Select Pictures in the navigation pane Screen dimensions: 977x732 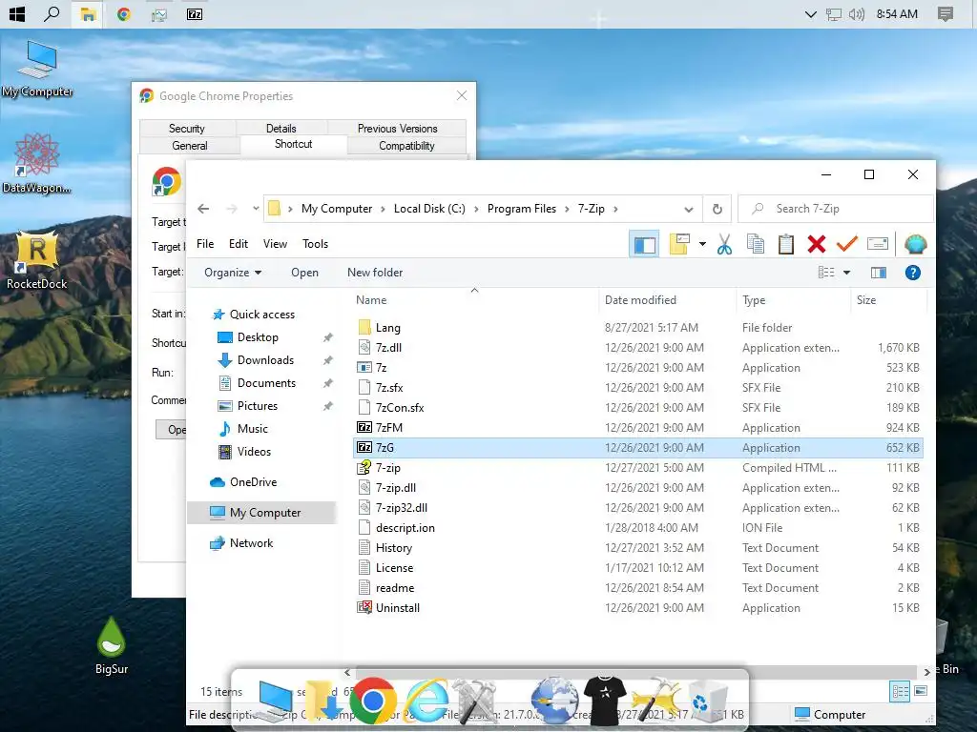[257, 406]
